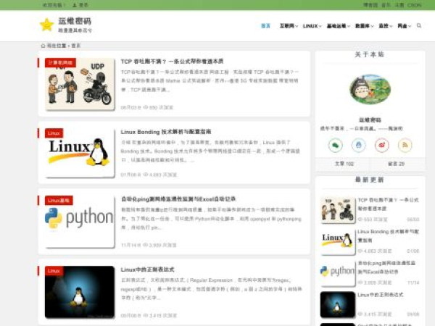Screen dimensions: 435x326
Task: Click the 博客园 link in top bar
Action: pyautogui.click(x=370, y=5)
